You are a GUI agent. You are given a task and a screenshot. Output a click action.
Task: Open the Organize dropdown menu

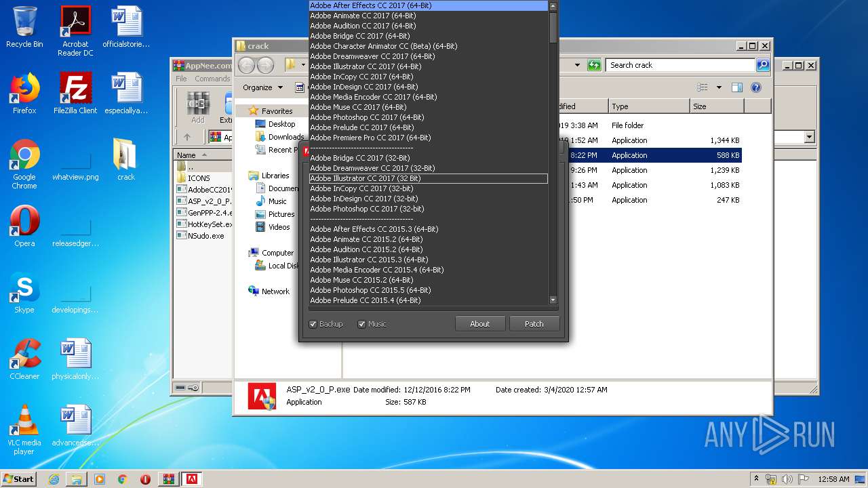[x=262, y=87]
